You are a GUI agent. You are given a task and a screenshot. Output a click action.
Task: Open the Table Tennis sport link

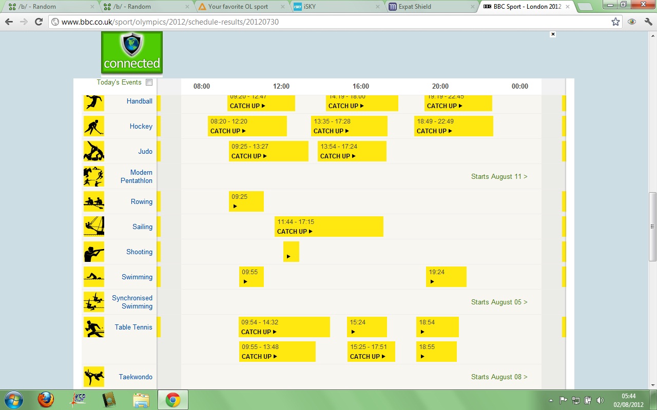click(x=133, y=327)
